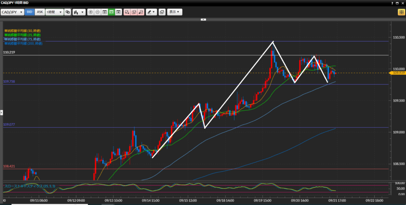Open the 1時間 timeframe dropdown
Image resolution: width=406 pixels, height=205 pixels.
[x=54, y=12]
